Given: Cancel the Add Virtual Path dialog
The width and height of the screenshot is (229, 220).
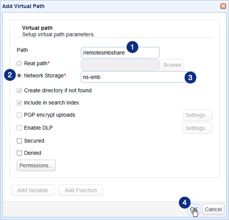Looking at the screenshot, I should [x=213, y=209].
